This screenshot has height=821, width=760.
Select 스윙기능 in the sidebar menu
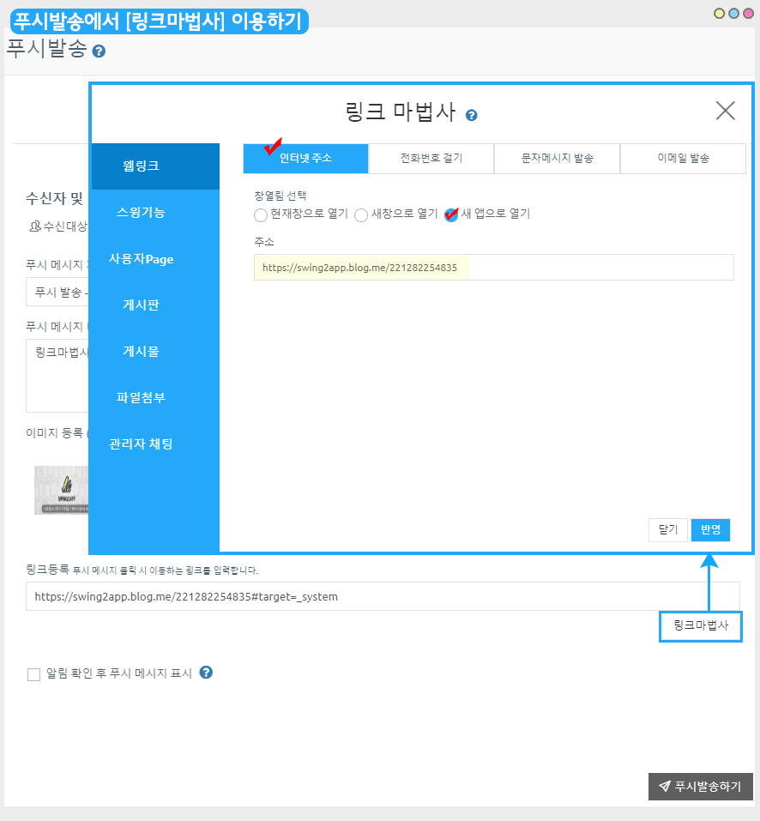(x=141, y=213)
